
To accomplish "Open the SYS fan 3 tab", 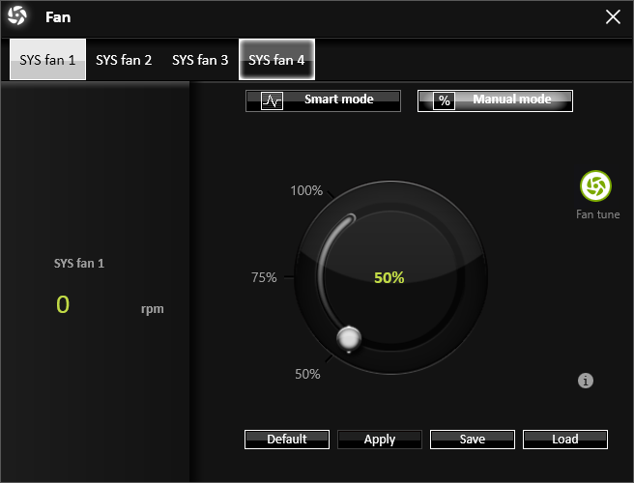I will pos(200,60).
